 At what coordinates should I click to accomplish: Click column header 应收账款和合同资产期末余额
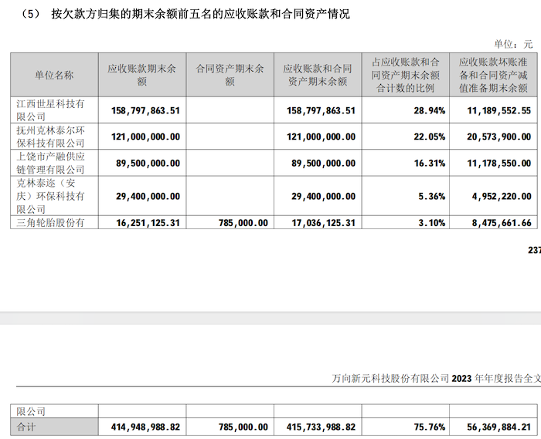pos(318,75)
